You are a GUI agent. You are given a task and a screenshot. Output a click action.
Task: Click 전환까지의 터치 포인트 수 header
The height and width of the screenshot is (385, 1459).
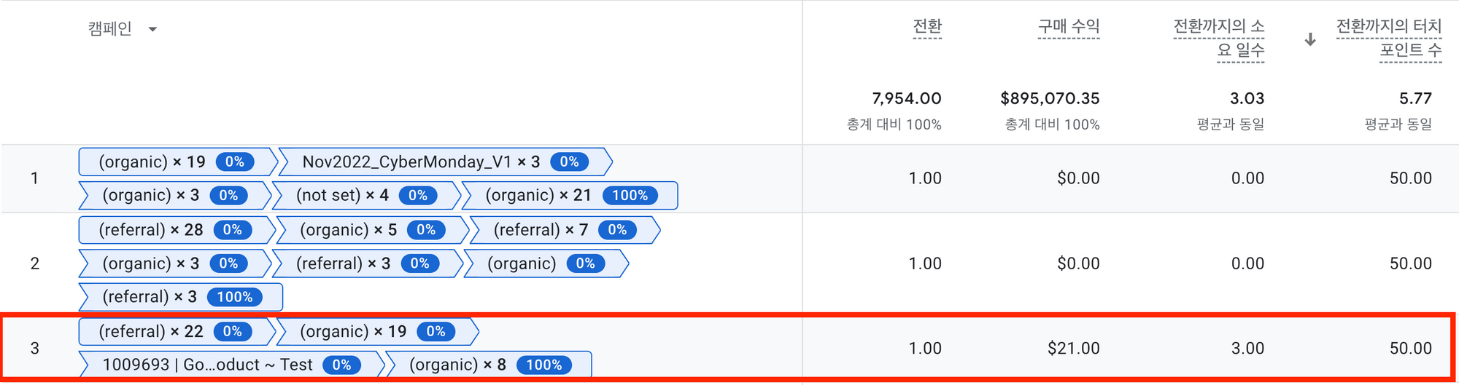[1389, 39]
